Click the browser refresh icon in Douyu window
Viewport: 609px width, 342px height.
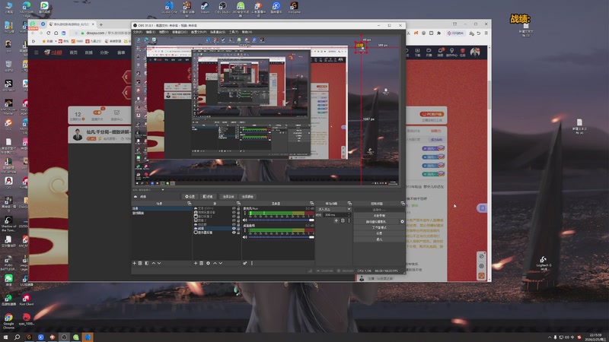coord(49,33)
